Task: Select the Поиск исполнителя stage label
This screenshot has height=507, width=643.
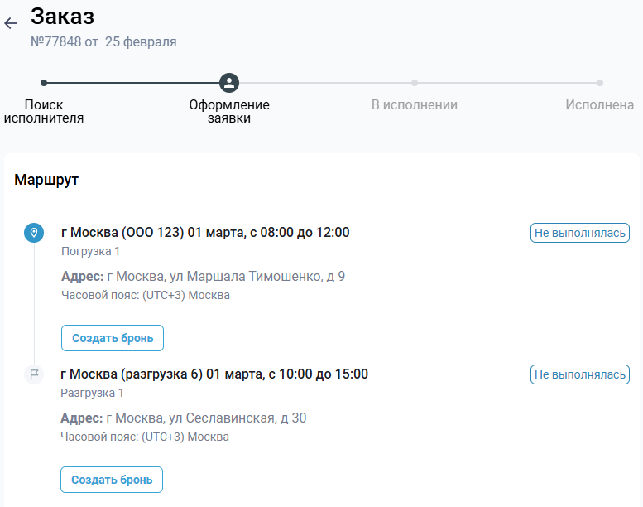Action: pyautogui.click(x=44, y=111)
